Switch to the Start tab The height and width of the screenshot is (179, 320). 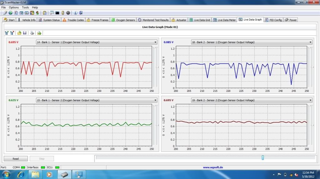(9, 20)
